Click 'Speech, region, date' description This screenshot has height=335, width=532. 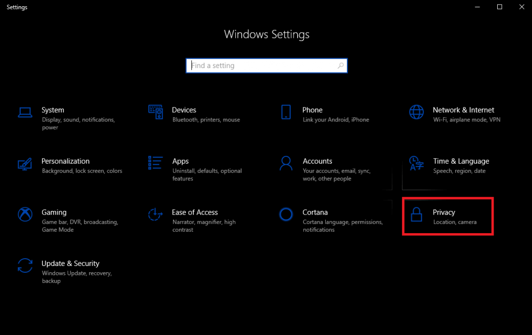(x=459, y=171)
